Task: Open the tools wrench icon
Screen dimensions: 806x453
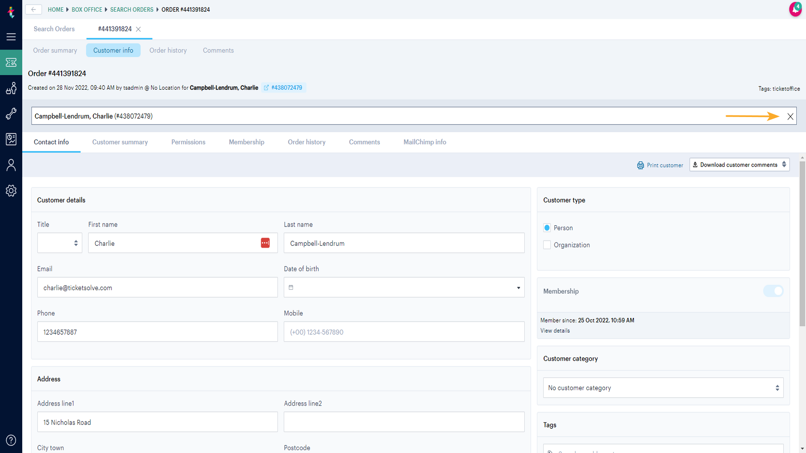Action: coord(11,114)
